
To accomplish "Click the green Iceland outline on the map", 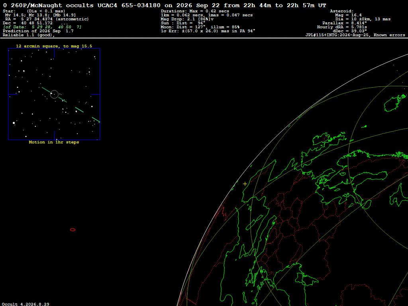I will tap(394, 103).
